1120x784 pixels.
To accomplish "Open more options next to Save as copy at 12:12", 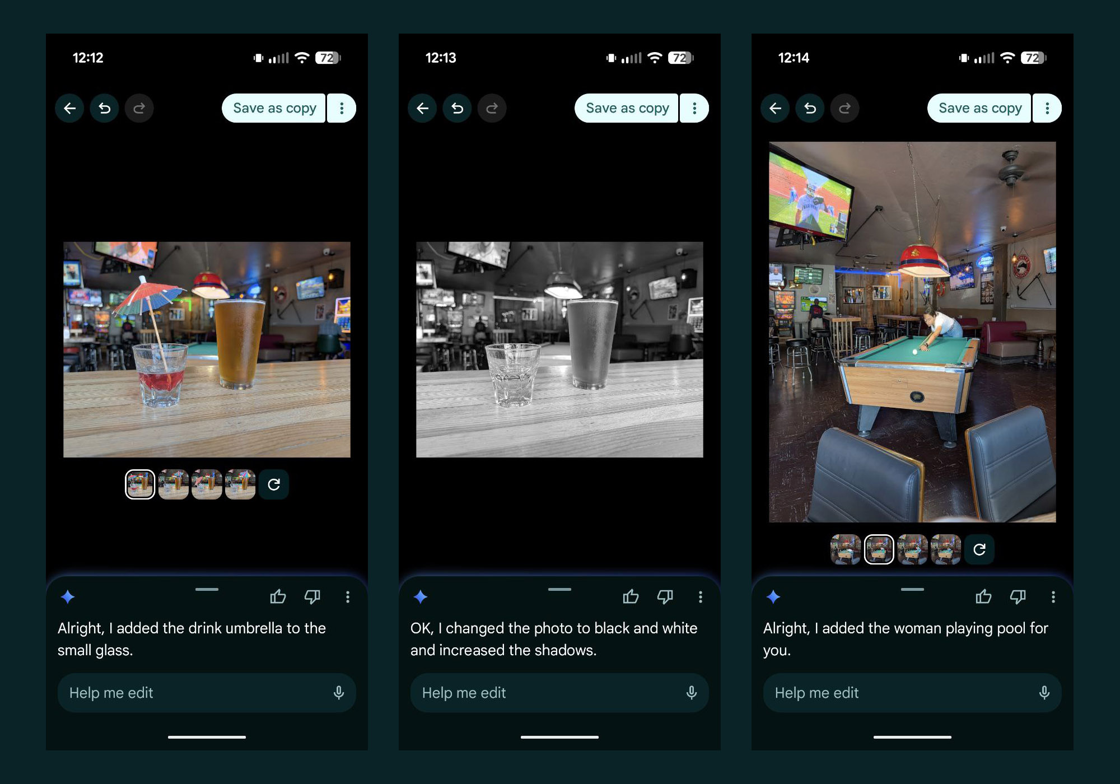I will point(342,108).
